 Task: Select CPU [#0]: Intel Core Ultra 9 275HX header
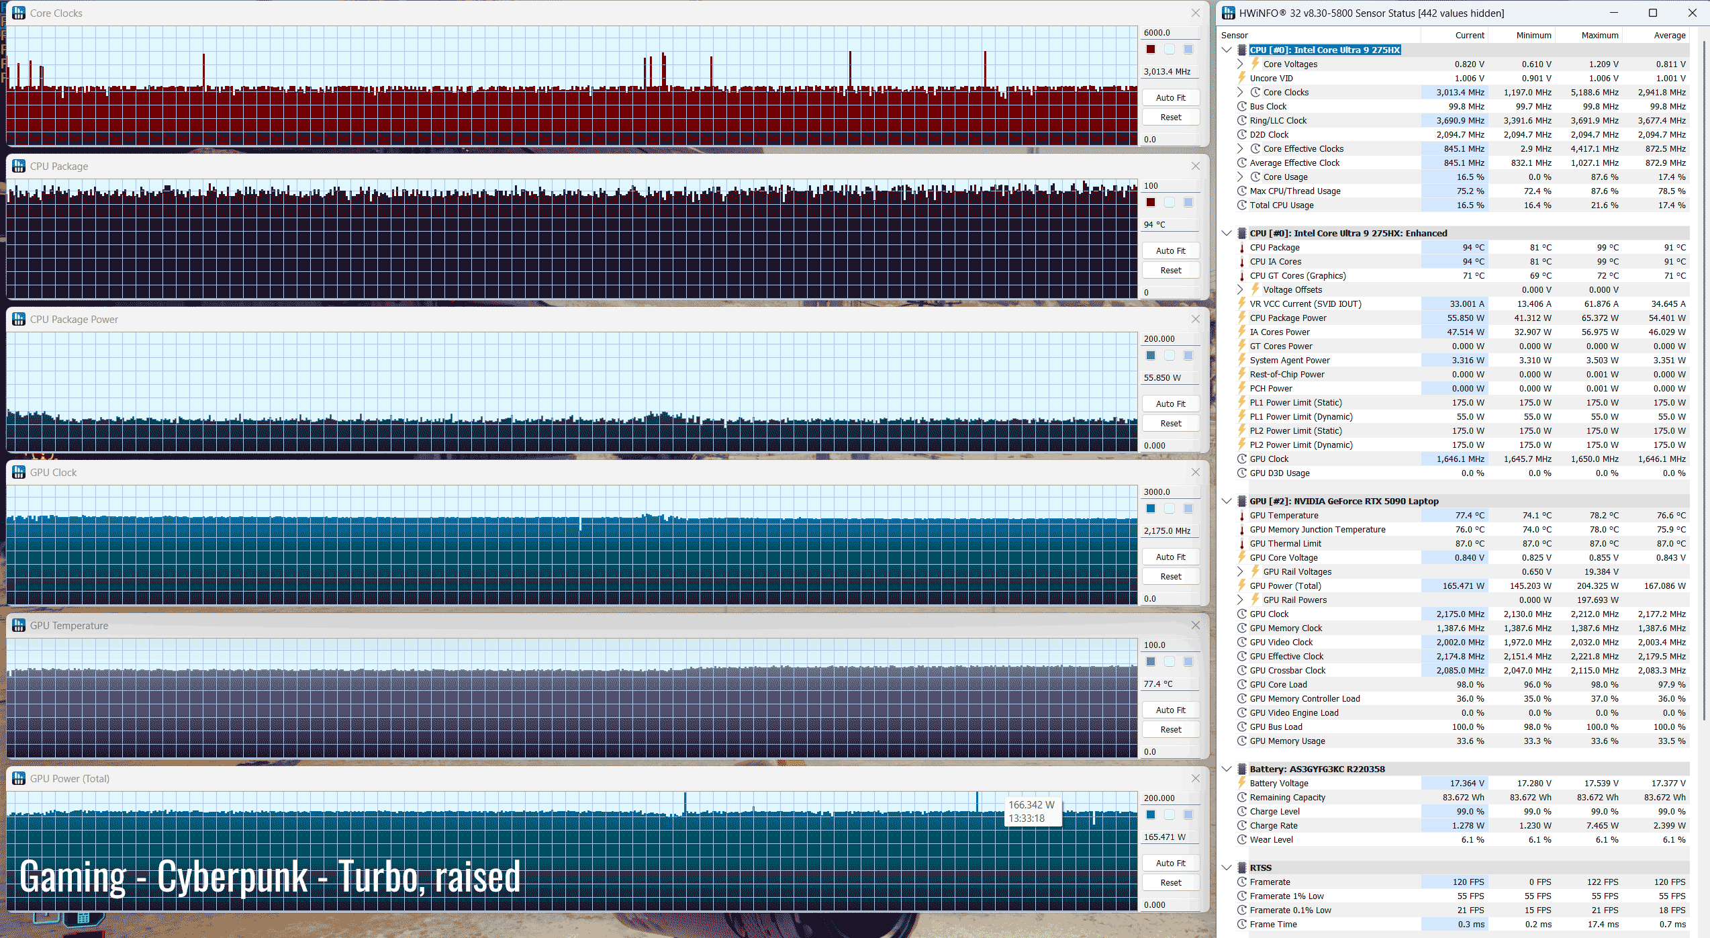coord(1324,50)
